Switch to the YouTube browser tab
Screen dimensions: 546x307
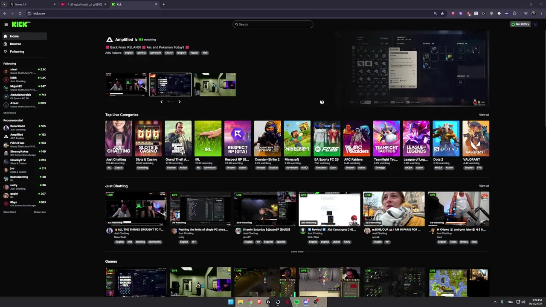83,4
